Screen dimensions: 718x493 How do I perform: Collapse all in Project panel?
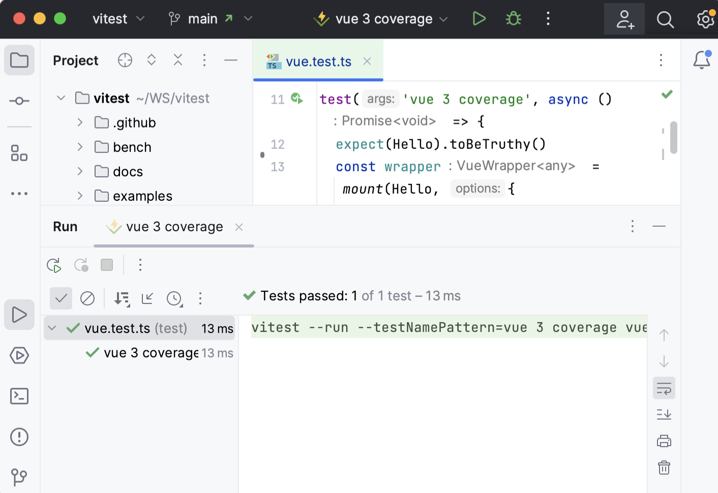(178, 60)
